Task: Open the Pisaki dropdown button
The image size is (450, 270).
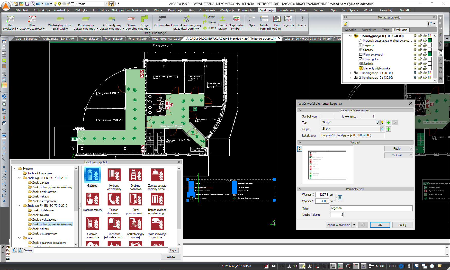Action: [x=399, y=148]
